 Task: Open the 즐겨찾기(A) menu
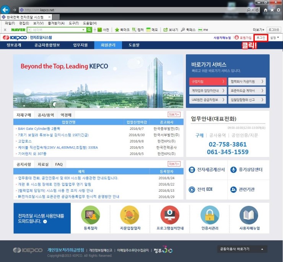(x=56, y=23)
